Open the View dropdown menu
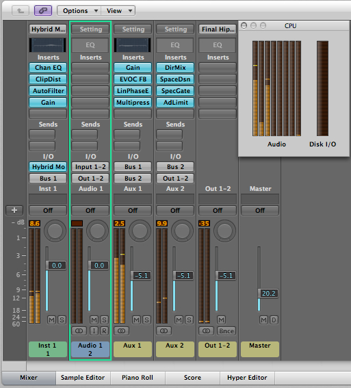This screenshot has height=388, width=351. coord(118,11)
